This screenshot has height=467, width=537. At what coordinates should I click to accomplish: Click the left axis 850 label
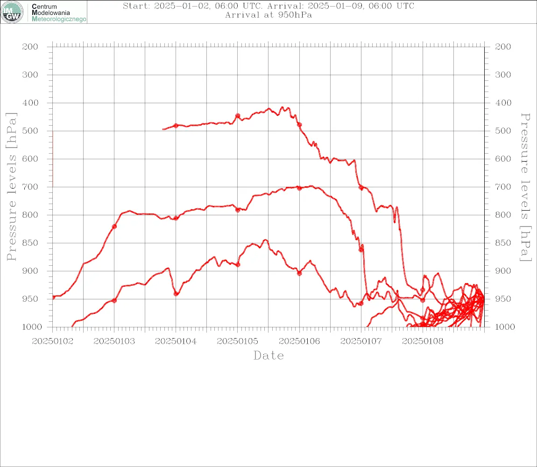(x=30, y=243)
